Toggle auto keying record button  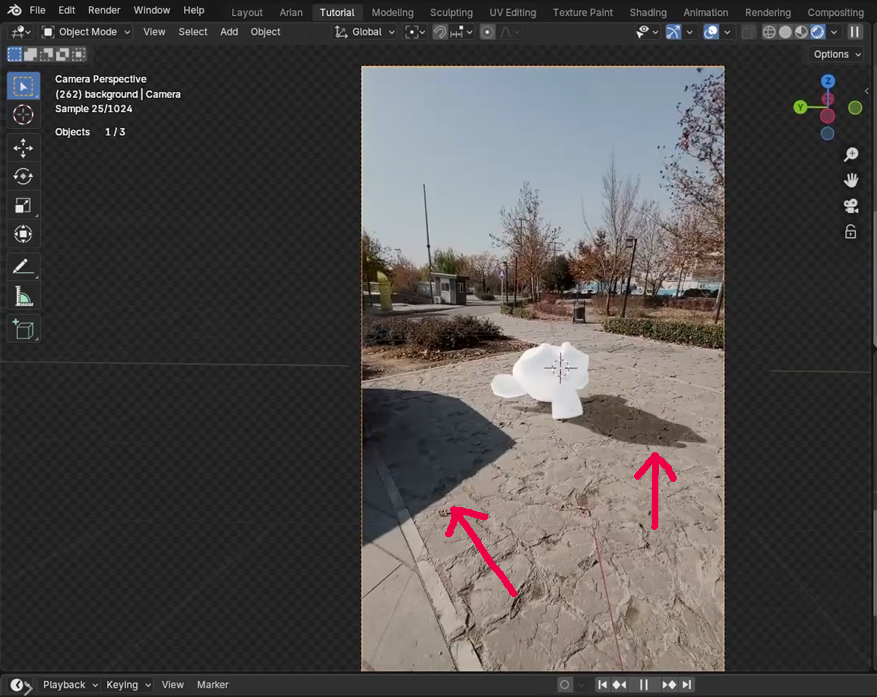[564, 685]
